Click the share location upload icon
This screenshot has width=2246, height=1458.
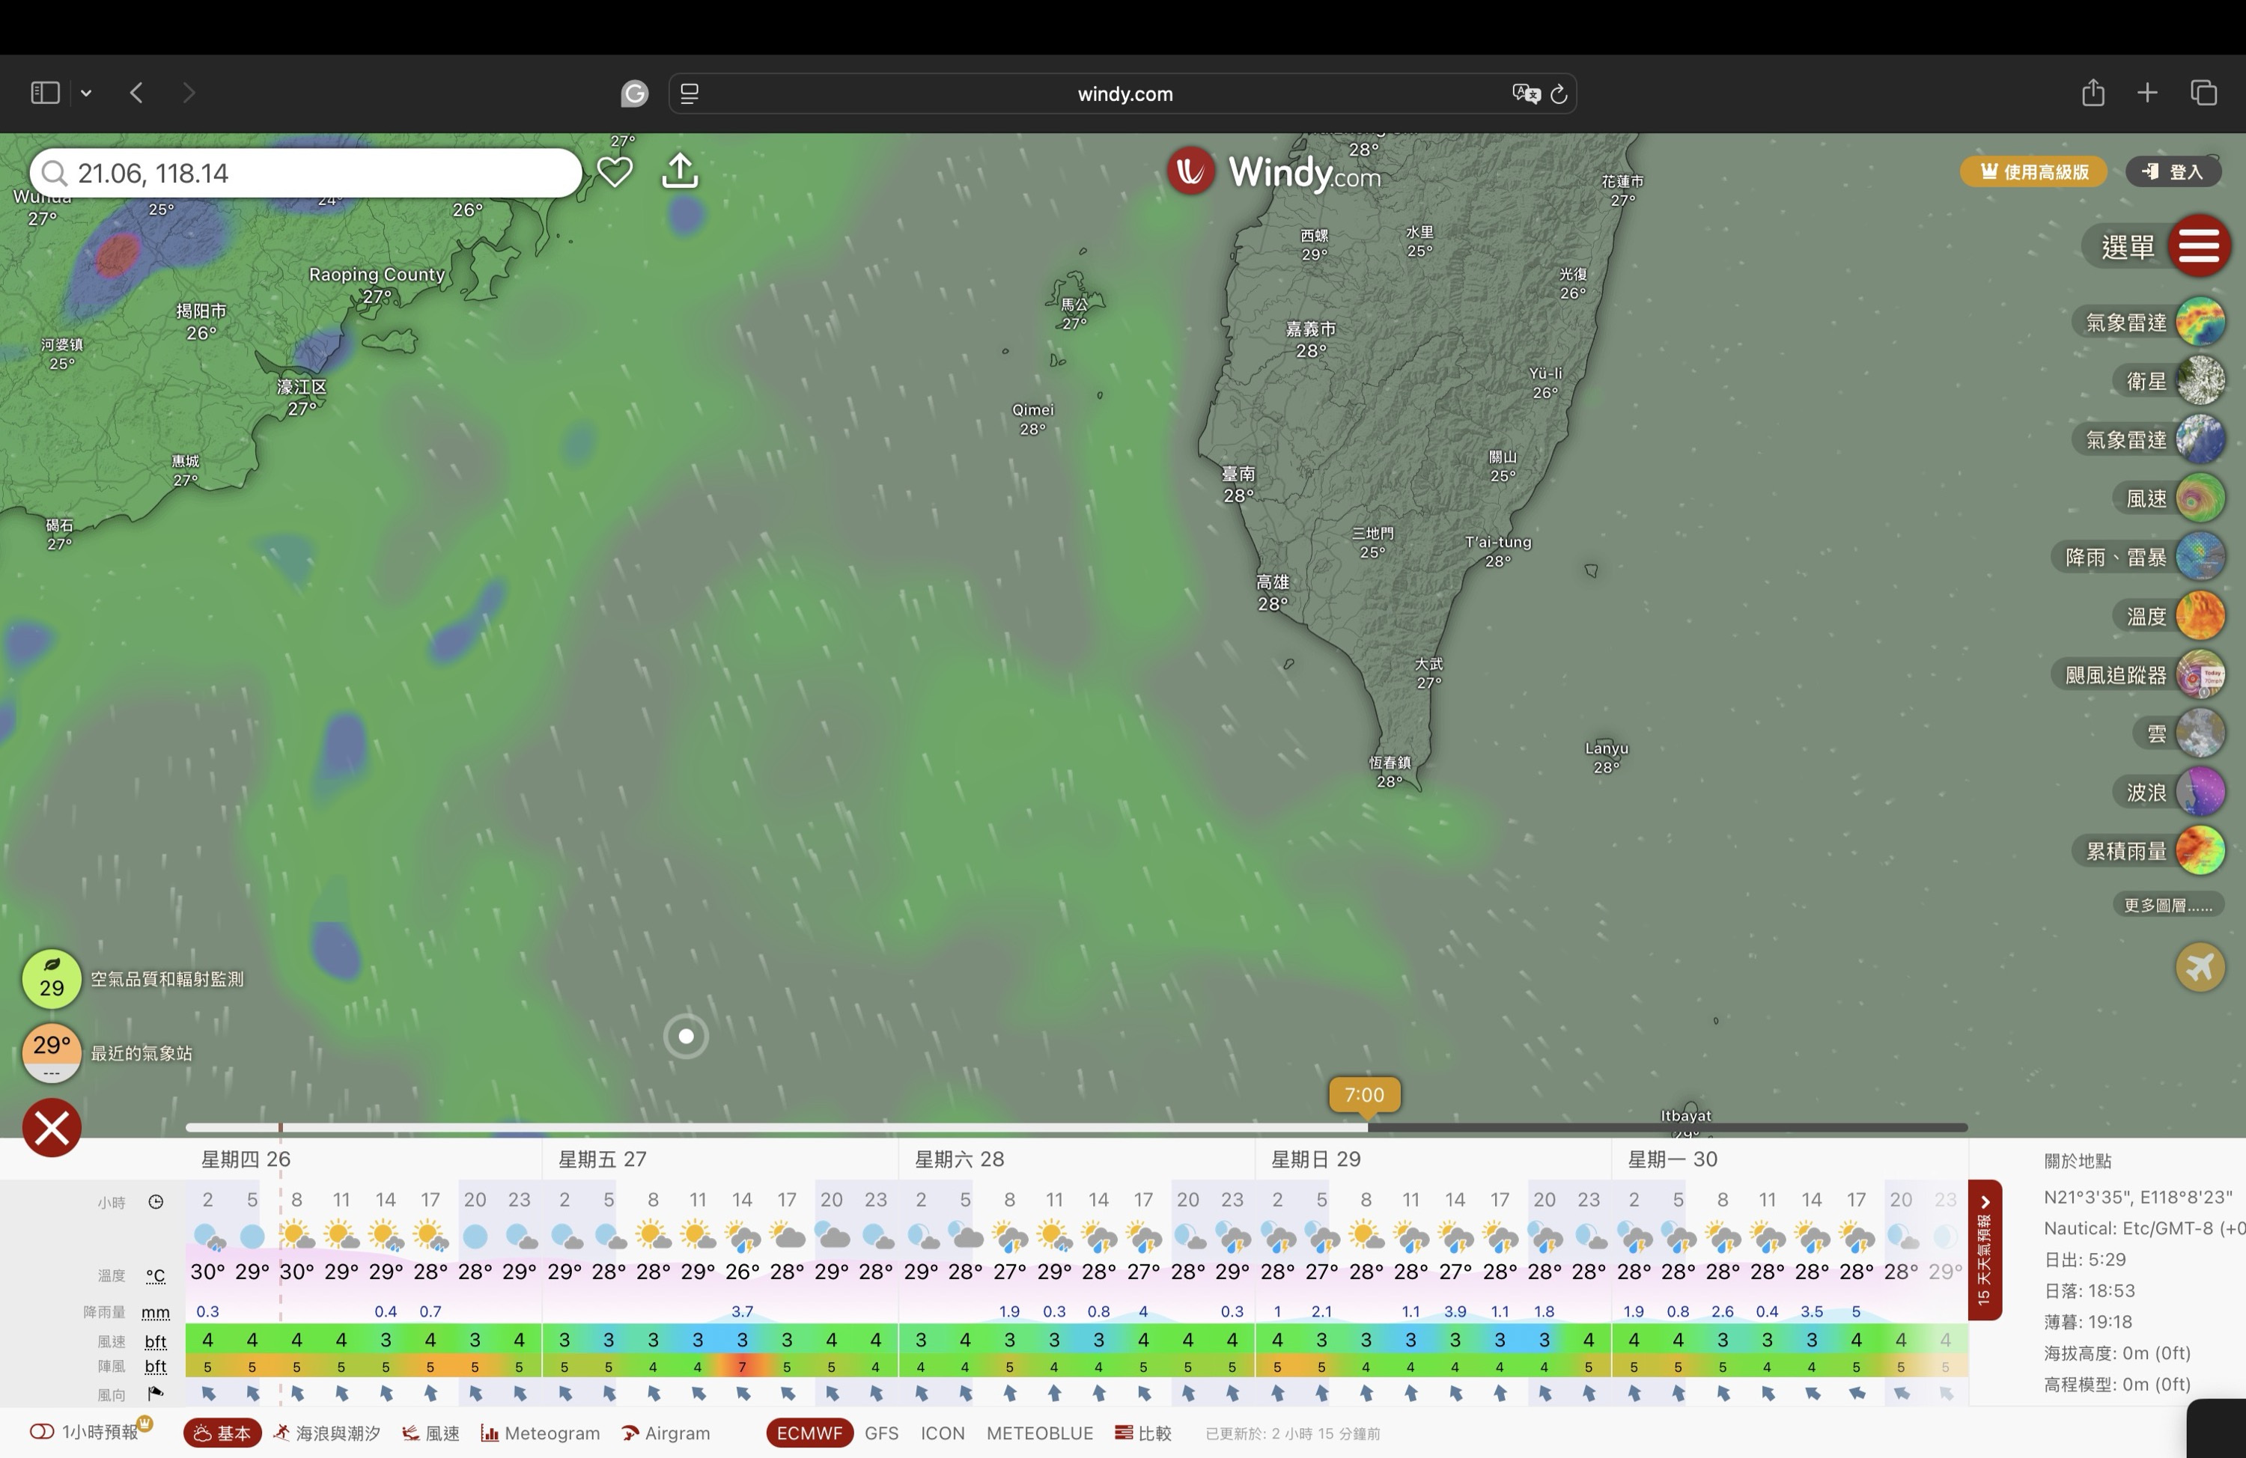(681, 171)
